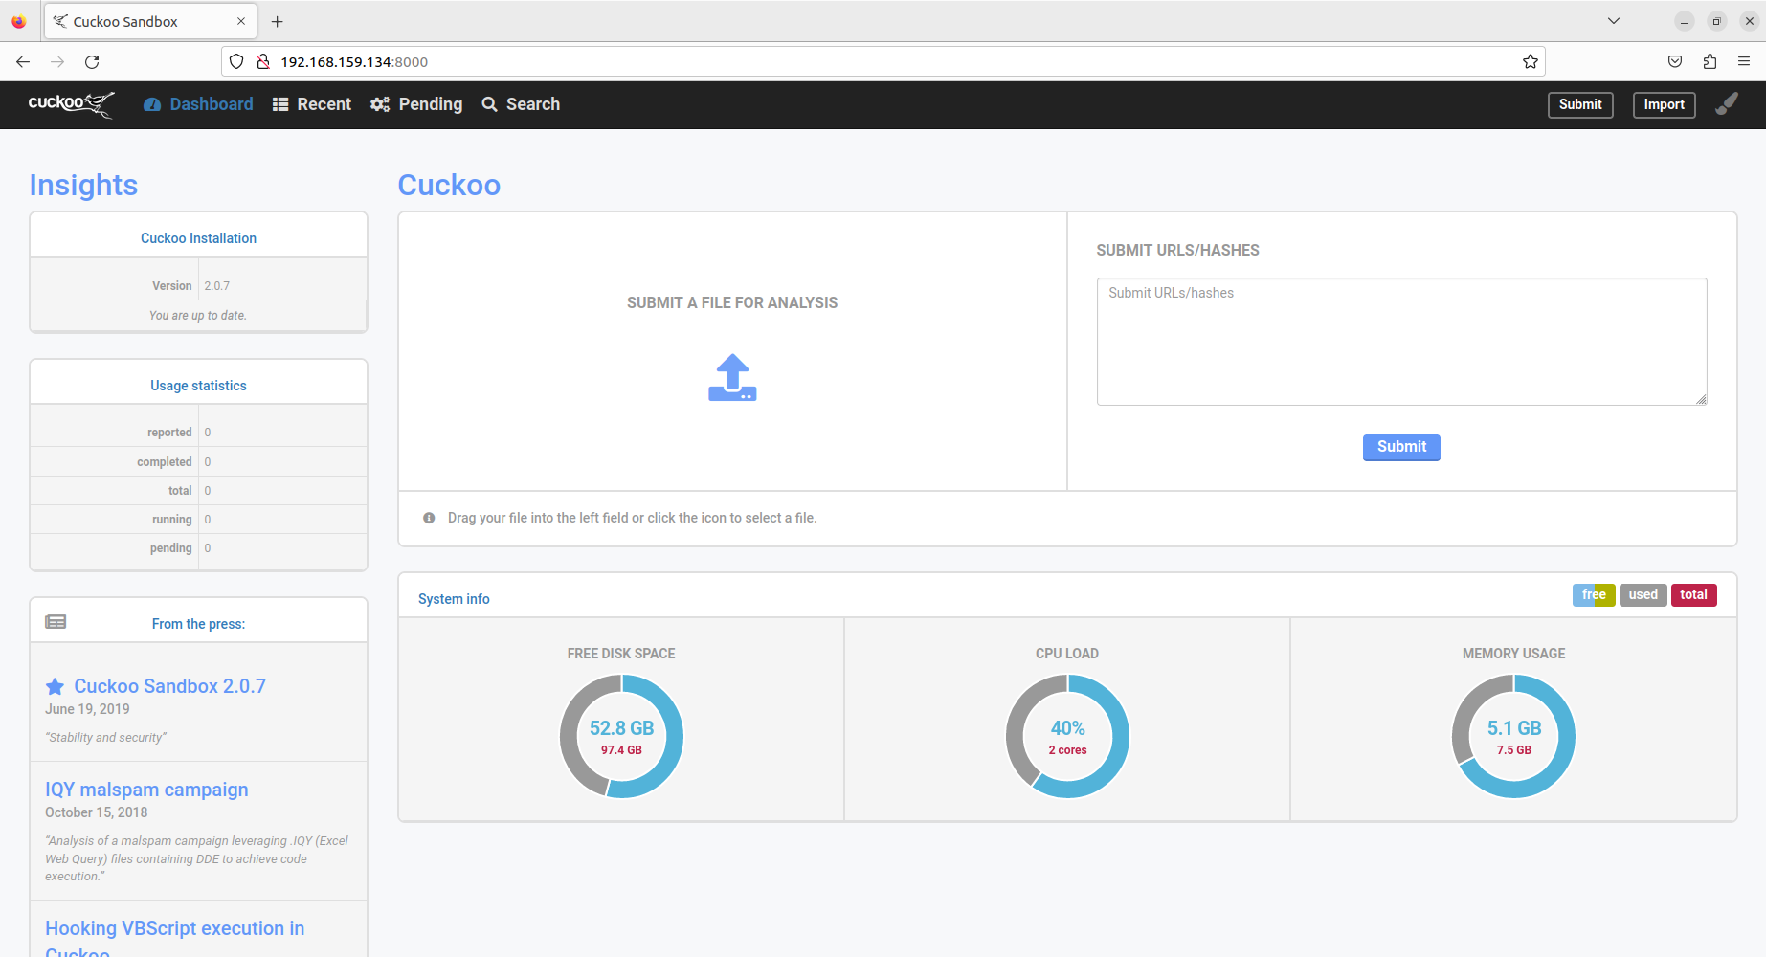Open the IQY malspam campaign article

coord(146,790)
